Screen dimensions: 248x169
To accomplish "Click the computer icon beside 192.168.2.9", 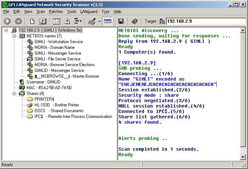I will point(14,30).
